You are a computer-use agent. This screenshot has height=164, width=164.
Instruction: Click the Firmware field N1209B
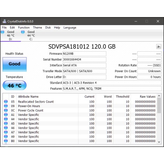click(84, 54)
